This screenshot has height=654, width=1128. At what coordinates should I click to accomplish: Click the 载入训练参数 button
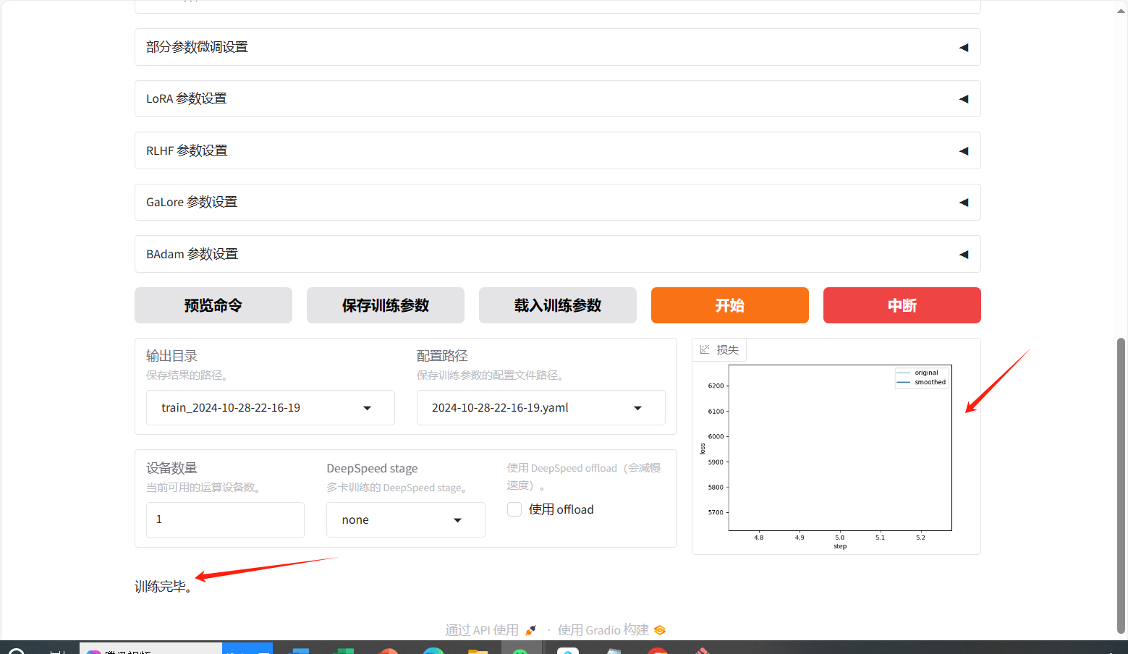tap(557, 305)
